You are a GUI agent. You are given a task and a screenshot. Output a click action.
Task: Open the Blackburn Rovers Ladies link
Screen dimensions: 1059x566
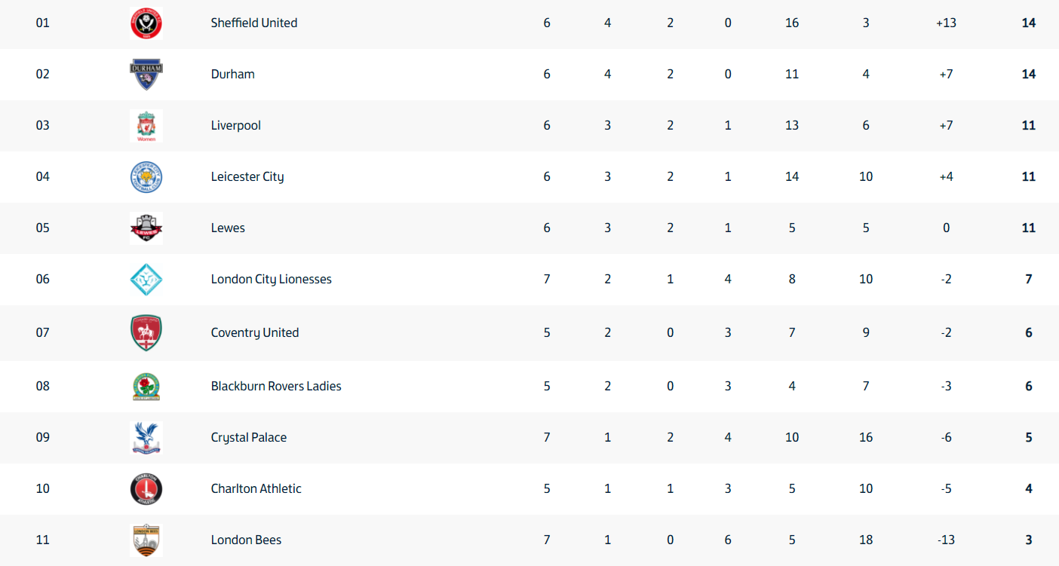[x=276, y=386]
